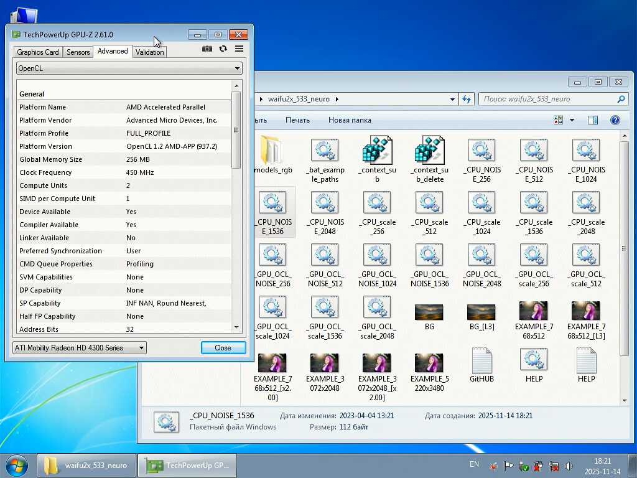This screenshot has height=478, width=637.
Task: Toggle the Explorer preview pane button
Action: (x=592, y=120)
